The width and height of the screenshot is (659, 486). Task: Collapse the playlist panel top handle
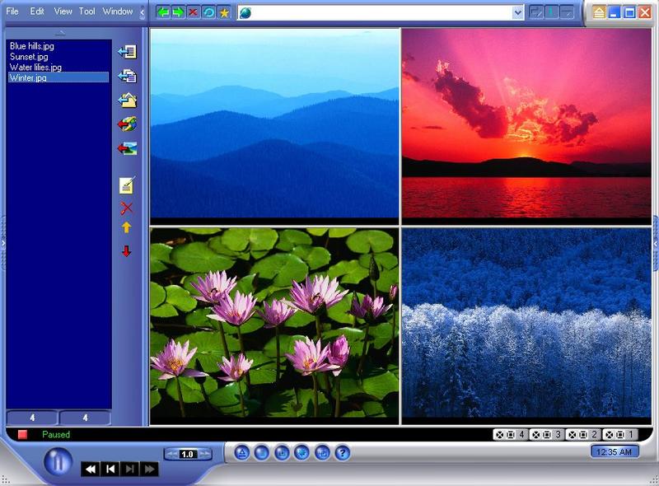tap(61, 33)
